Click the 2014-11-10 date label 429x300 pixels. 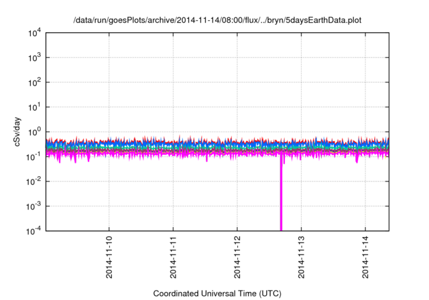coord(109,257)
